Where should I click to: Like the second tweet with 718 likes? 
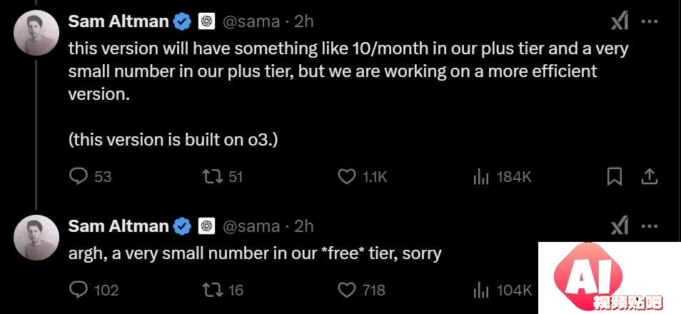point(347,290)
